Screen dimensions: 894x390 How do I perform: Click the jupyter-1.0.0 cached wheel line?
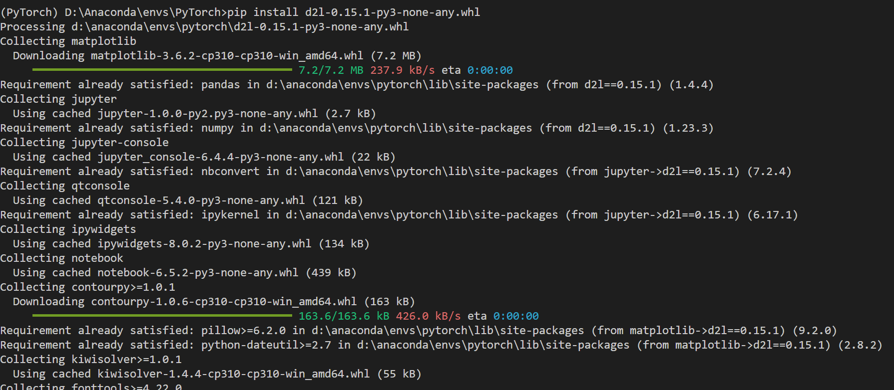coord(194,113)
